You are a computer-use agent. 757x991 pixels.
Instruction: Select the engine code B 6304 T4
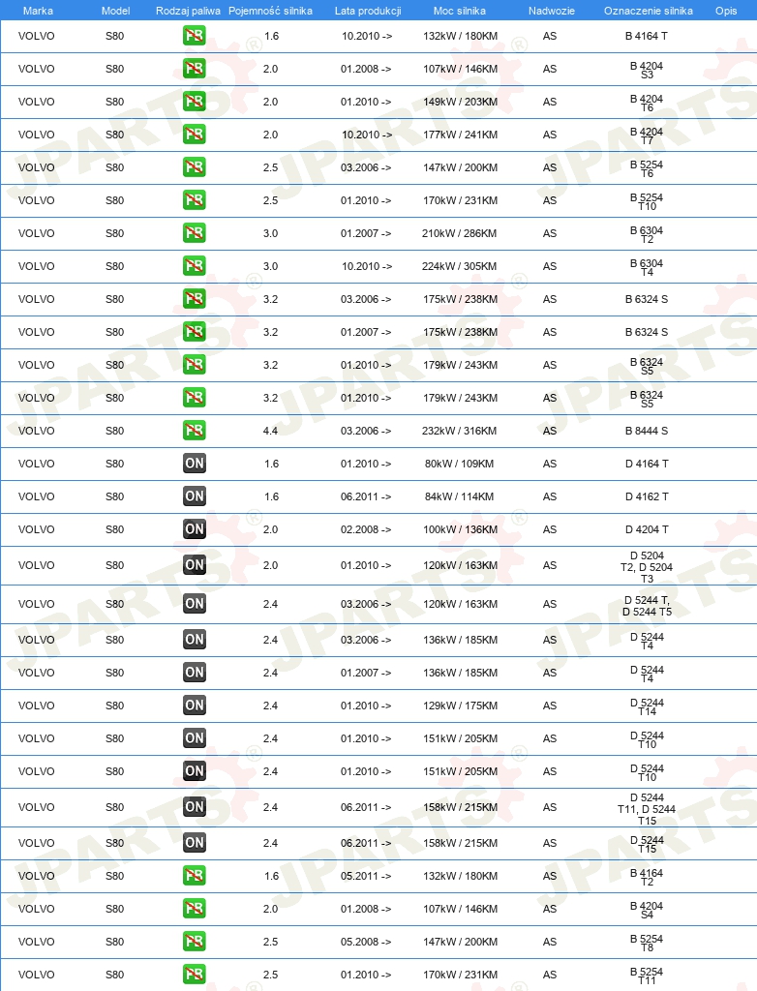647,267
